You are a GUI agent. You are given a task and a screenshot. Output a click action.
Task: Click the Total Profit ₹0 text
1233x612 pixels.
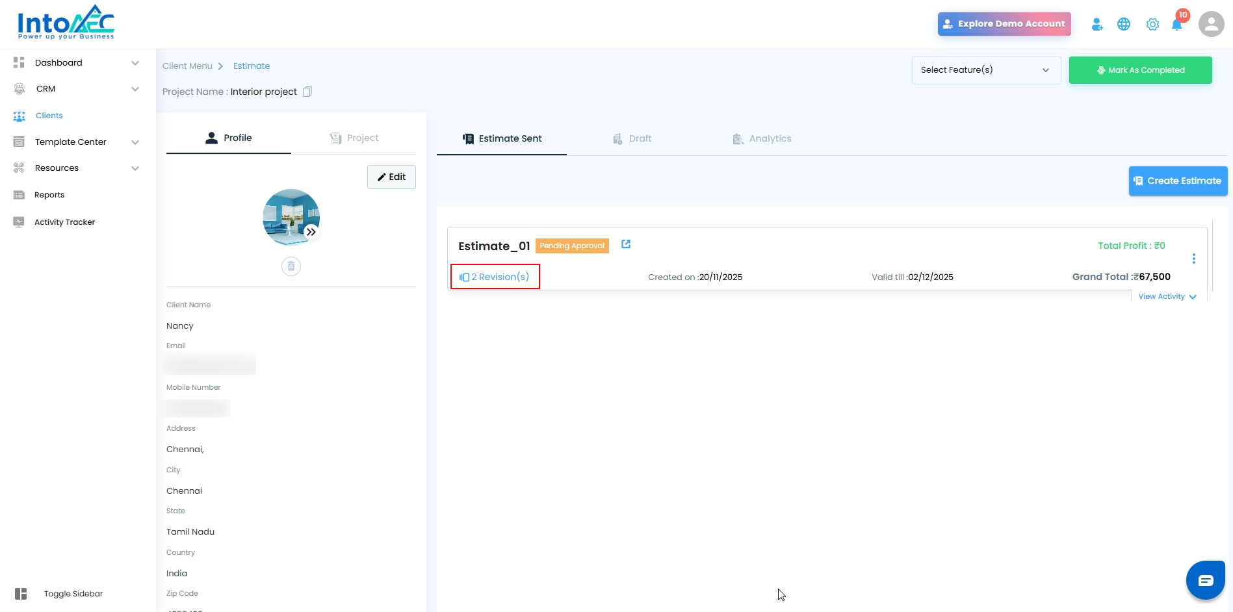(x=1132, y=246)
